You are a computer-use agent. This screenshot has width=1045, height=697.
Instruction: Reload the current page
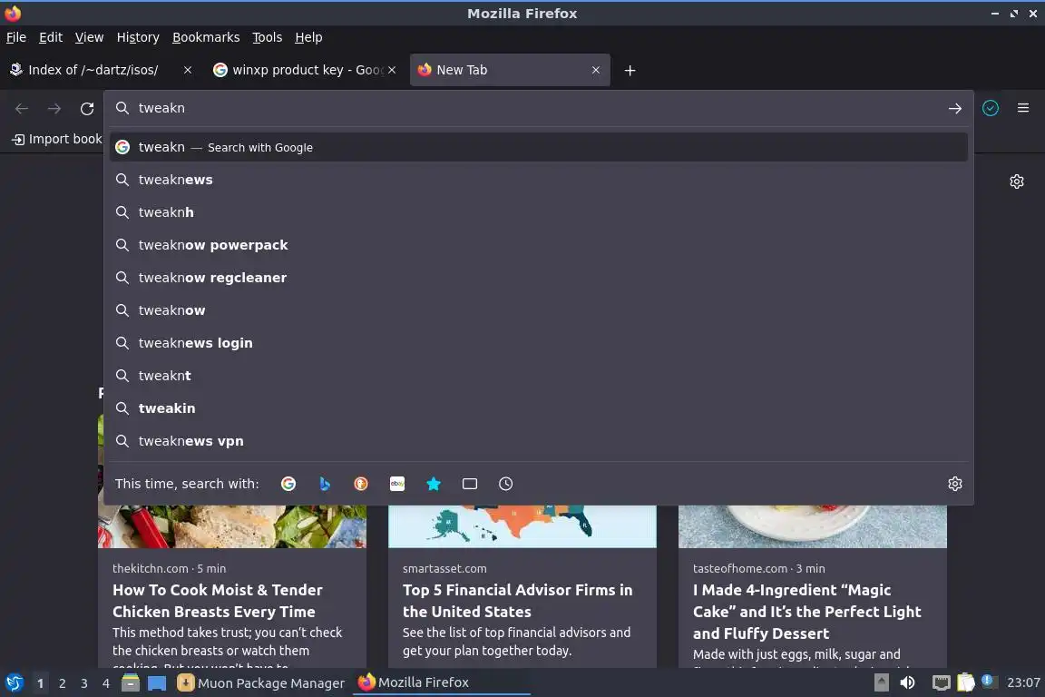click(87, 109)
